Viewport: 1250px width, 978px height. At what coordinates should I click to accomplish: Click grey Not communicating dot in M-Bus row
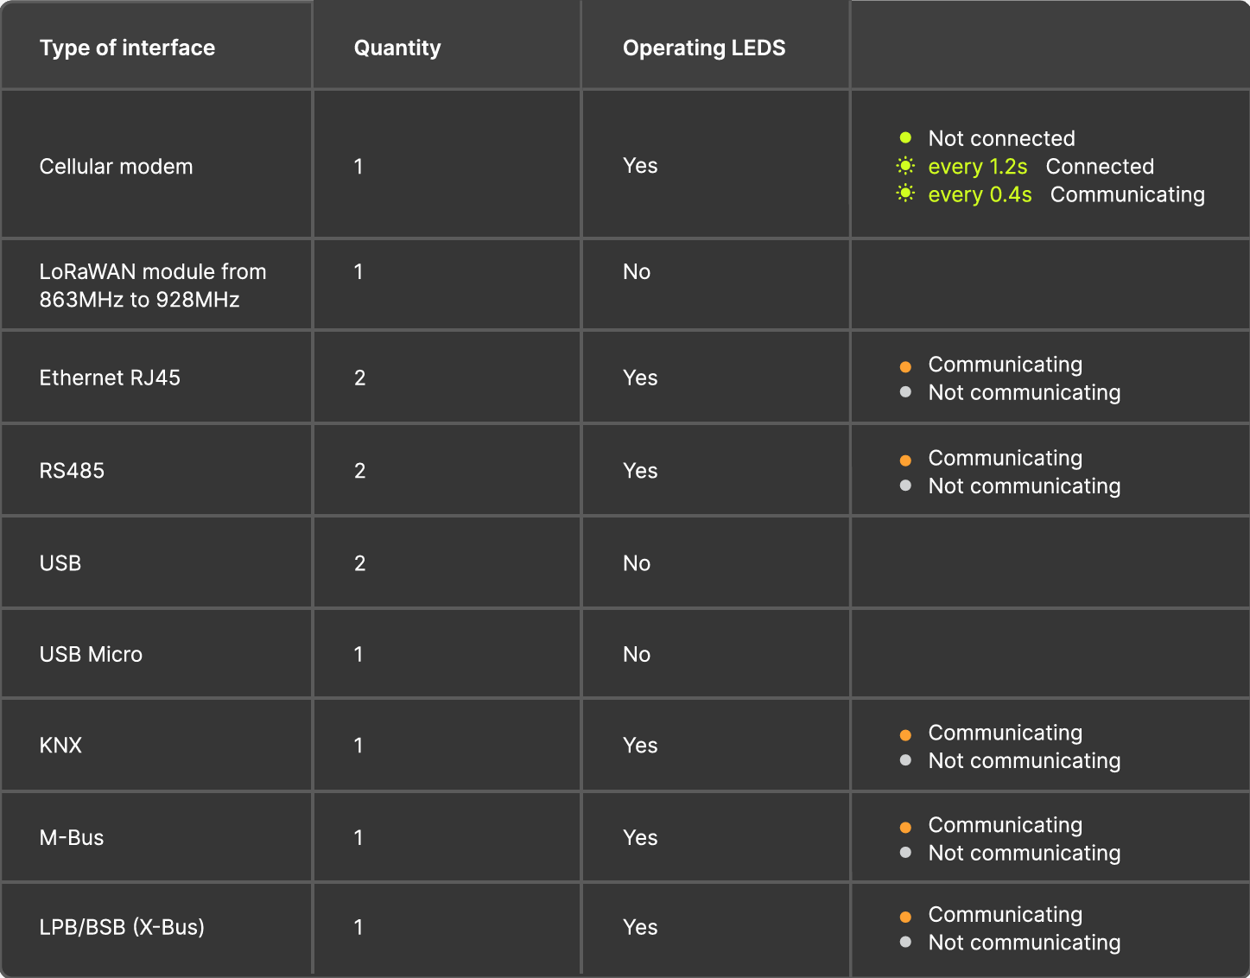point(905,853)
